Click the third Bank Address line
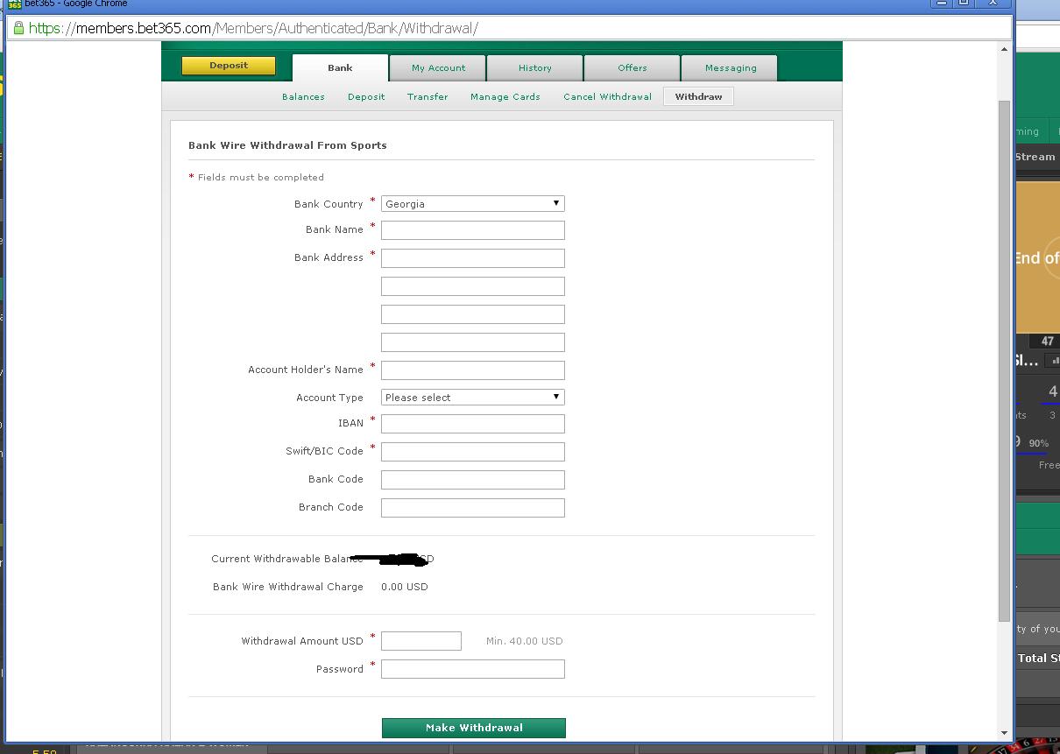Screen dimensions: 1060x754 click(x=473, y=314)
